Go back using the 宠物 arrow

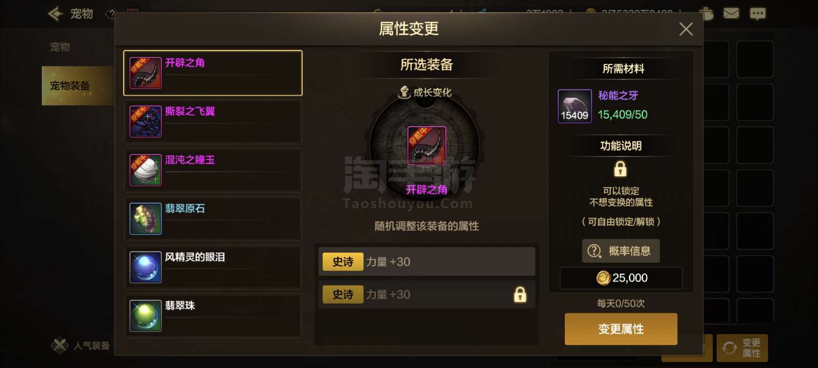click(x=55, y=14)
